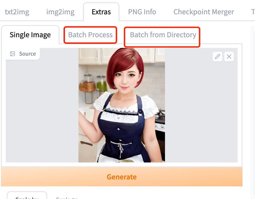Select the Scale by tab

click(x=27, y=197)
